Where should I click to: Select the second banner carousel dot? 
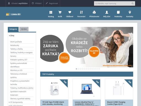[x=78, y=69]
